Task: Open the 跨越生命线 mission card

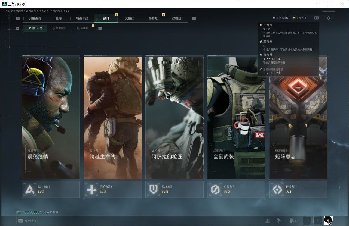Action: pyautogui.click(x=113, y=118)
